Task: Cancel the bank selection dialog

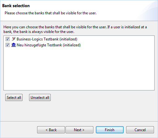Action: coord(140,130)
